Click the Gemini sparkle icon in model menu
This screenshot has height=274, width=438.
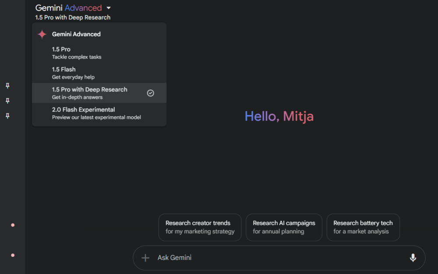(x=42, y=35)
